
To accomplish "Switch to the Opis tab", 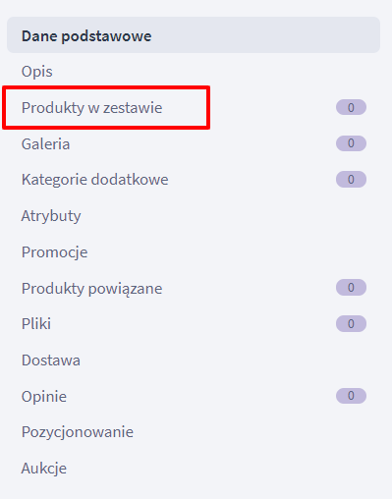I will (x=194, y=72).
